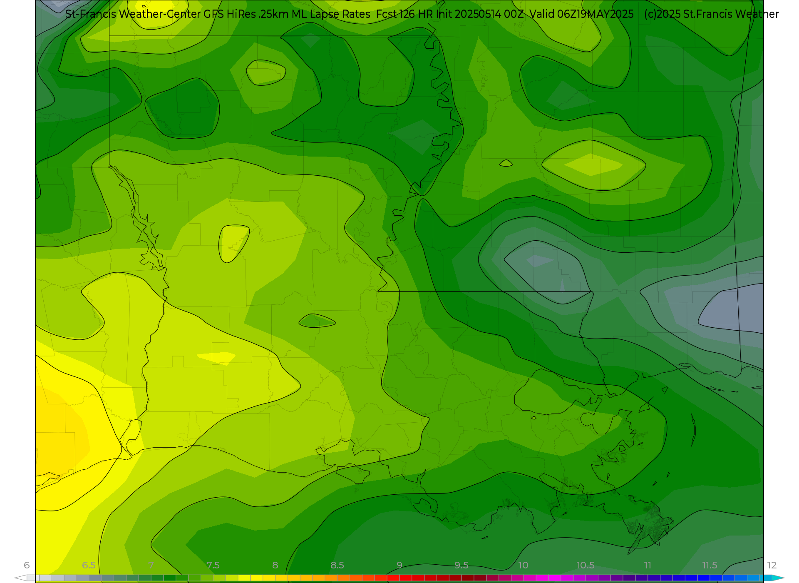This screenshot has width=799, height=583.
Task: Select the 7.5 tick label on the legend
Action: coord(213,565)
